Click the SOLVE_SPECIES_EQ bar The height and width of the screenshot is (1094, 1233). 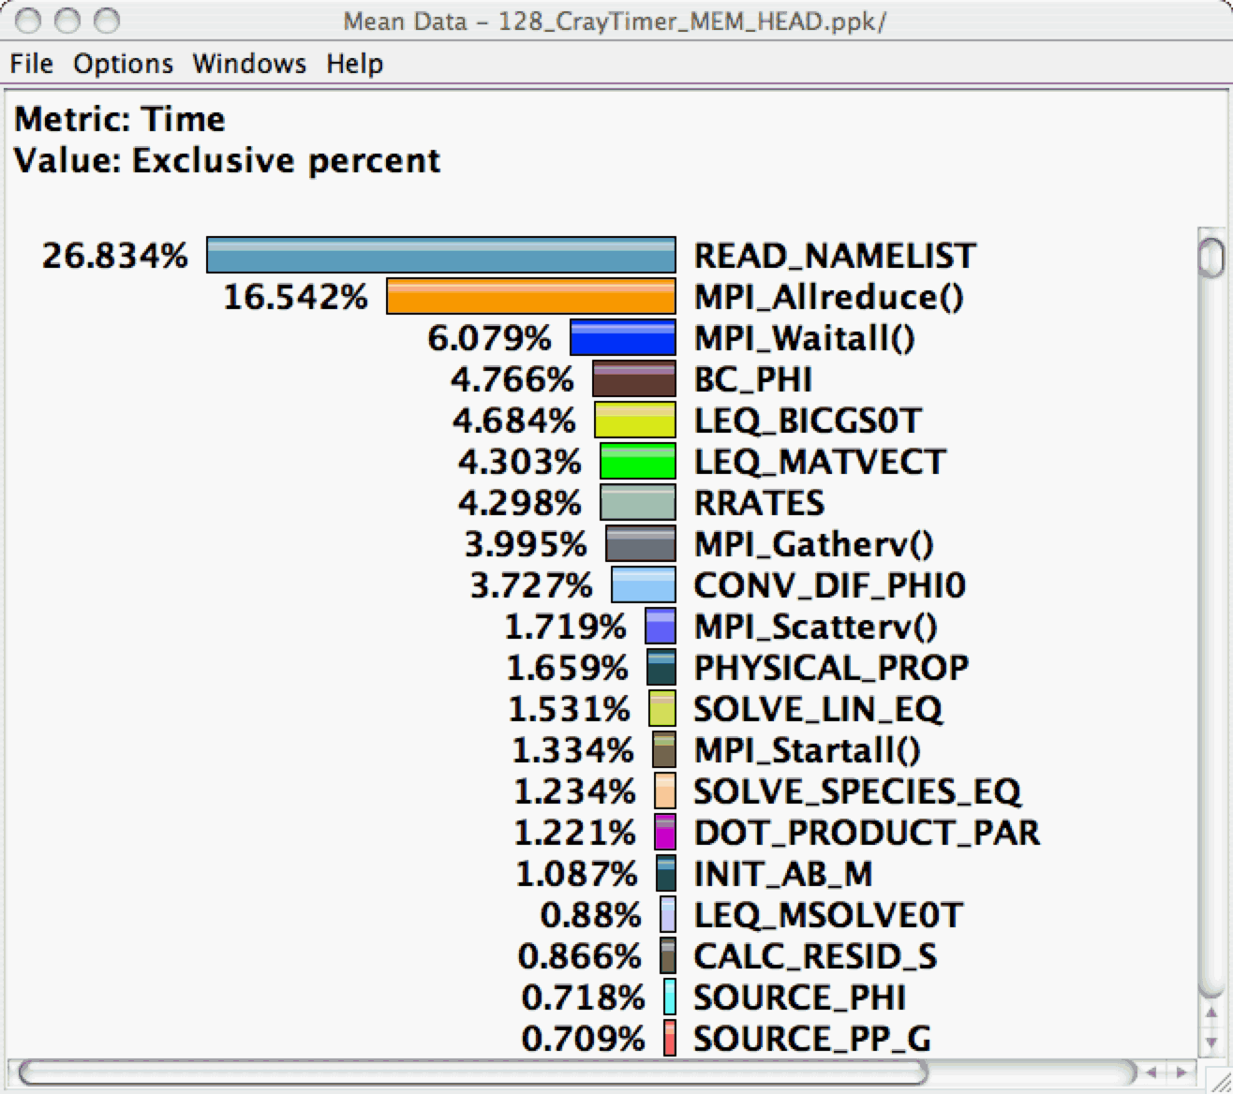665,791
